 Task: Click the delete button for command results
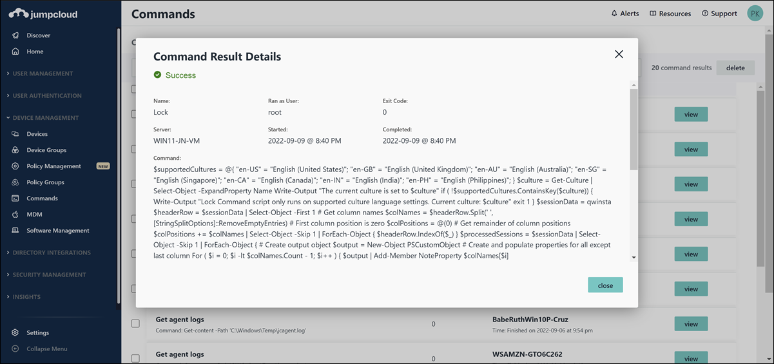coord(735,68)
